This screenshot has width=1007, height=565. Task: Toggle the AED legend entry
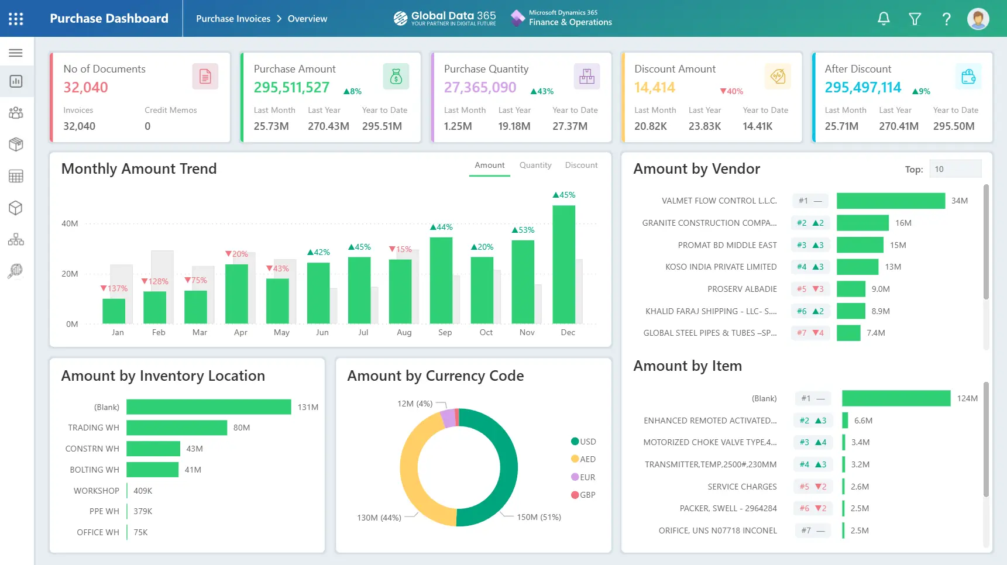[583, 459]
